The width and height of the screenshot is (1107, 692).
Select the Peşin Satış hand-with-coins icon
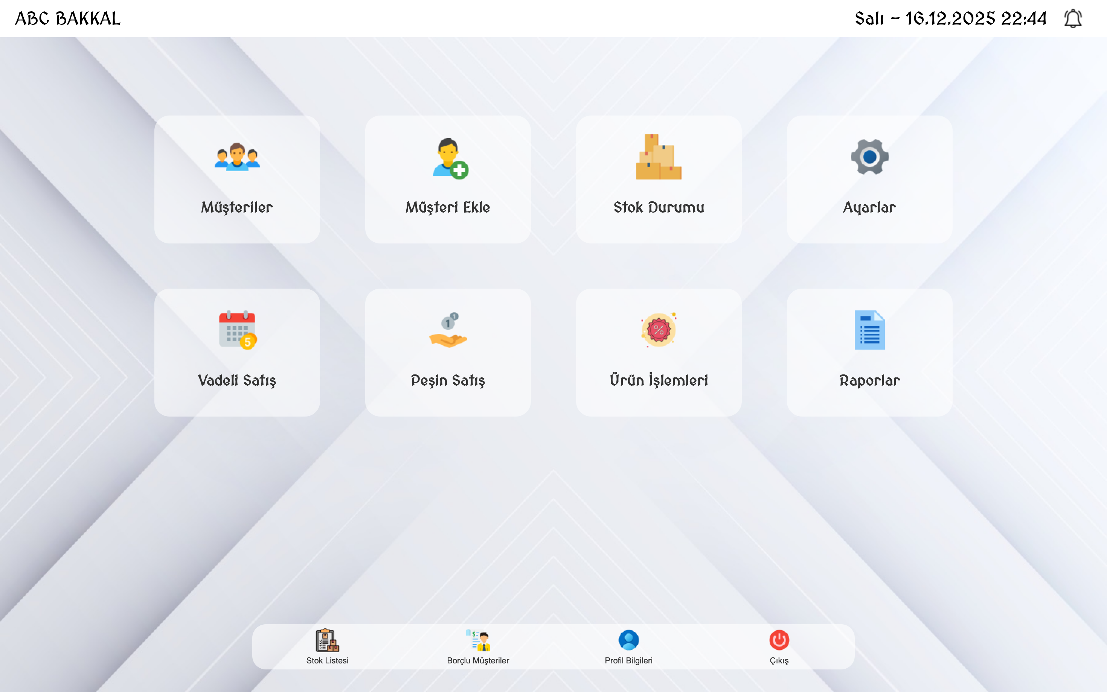click(448, 330)
